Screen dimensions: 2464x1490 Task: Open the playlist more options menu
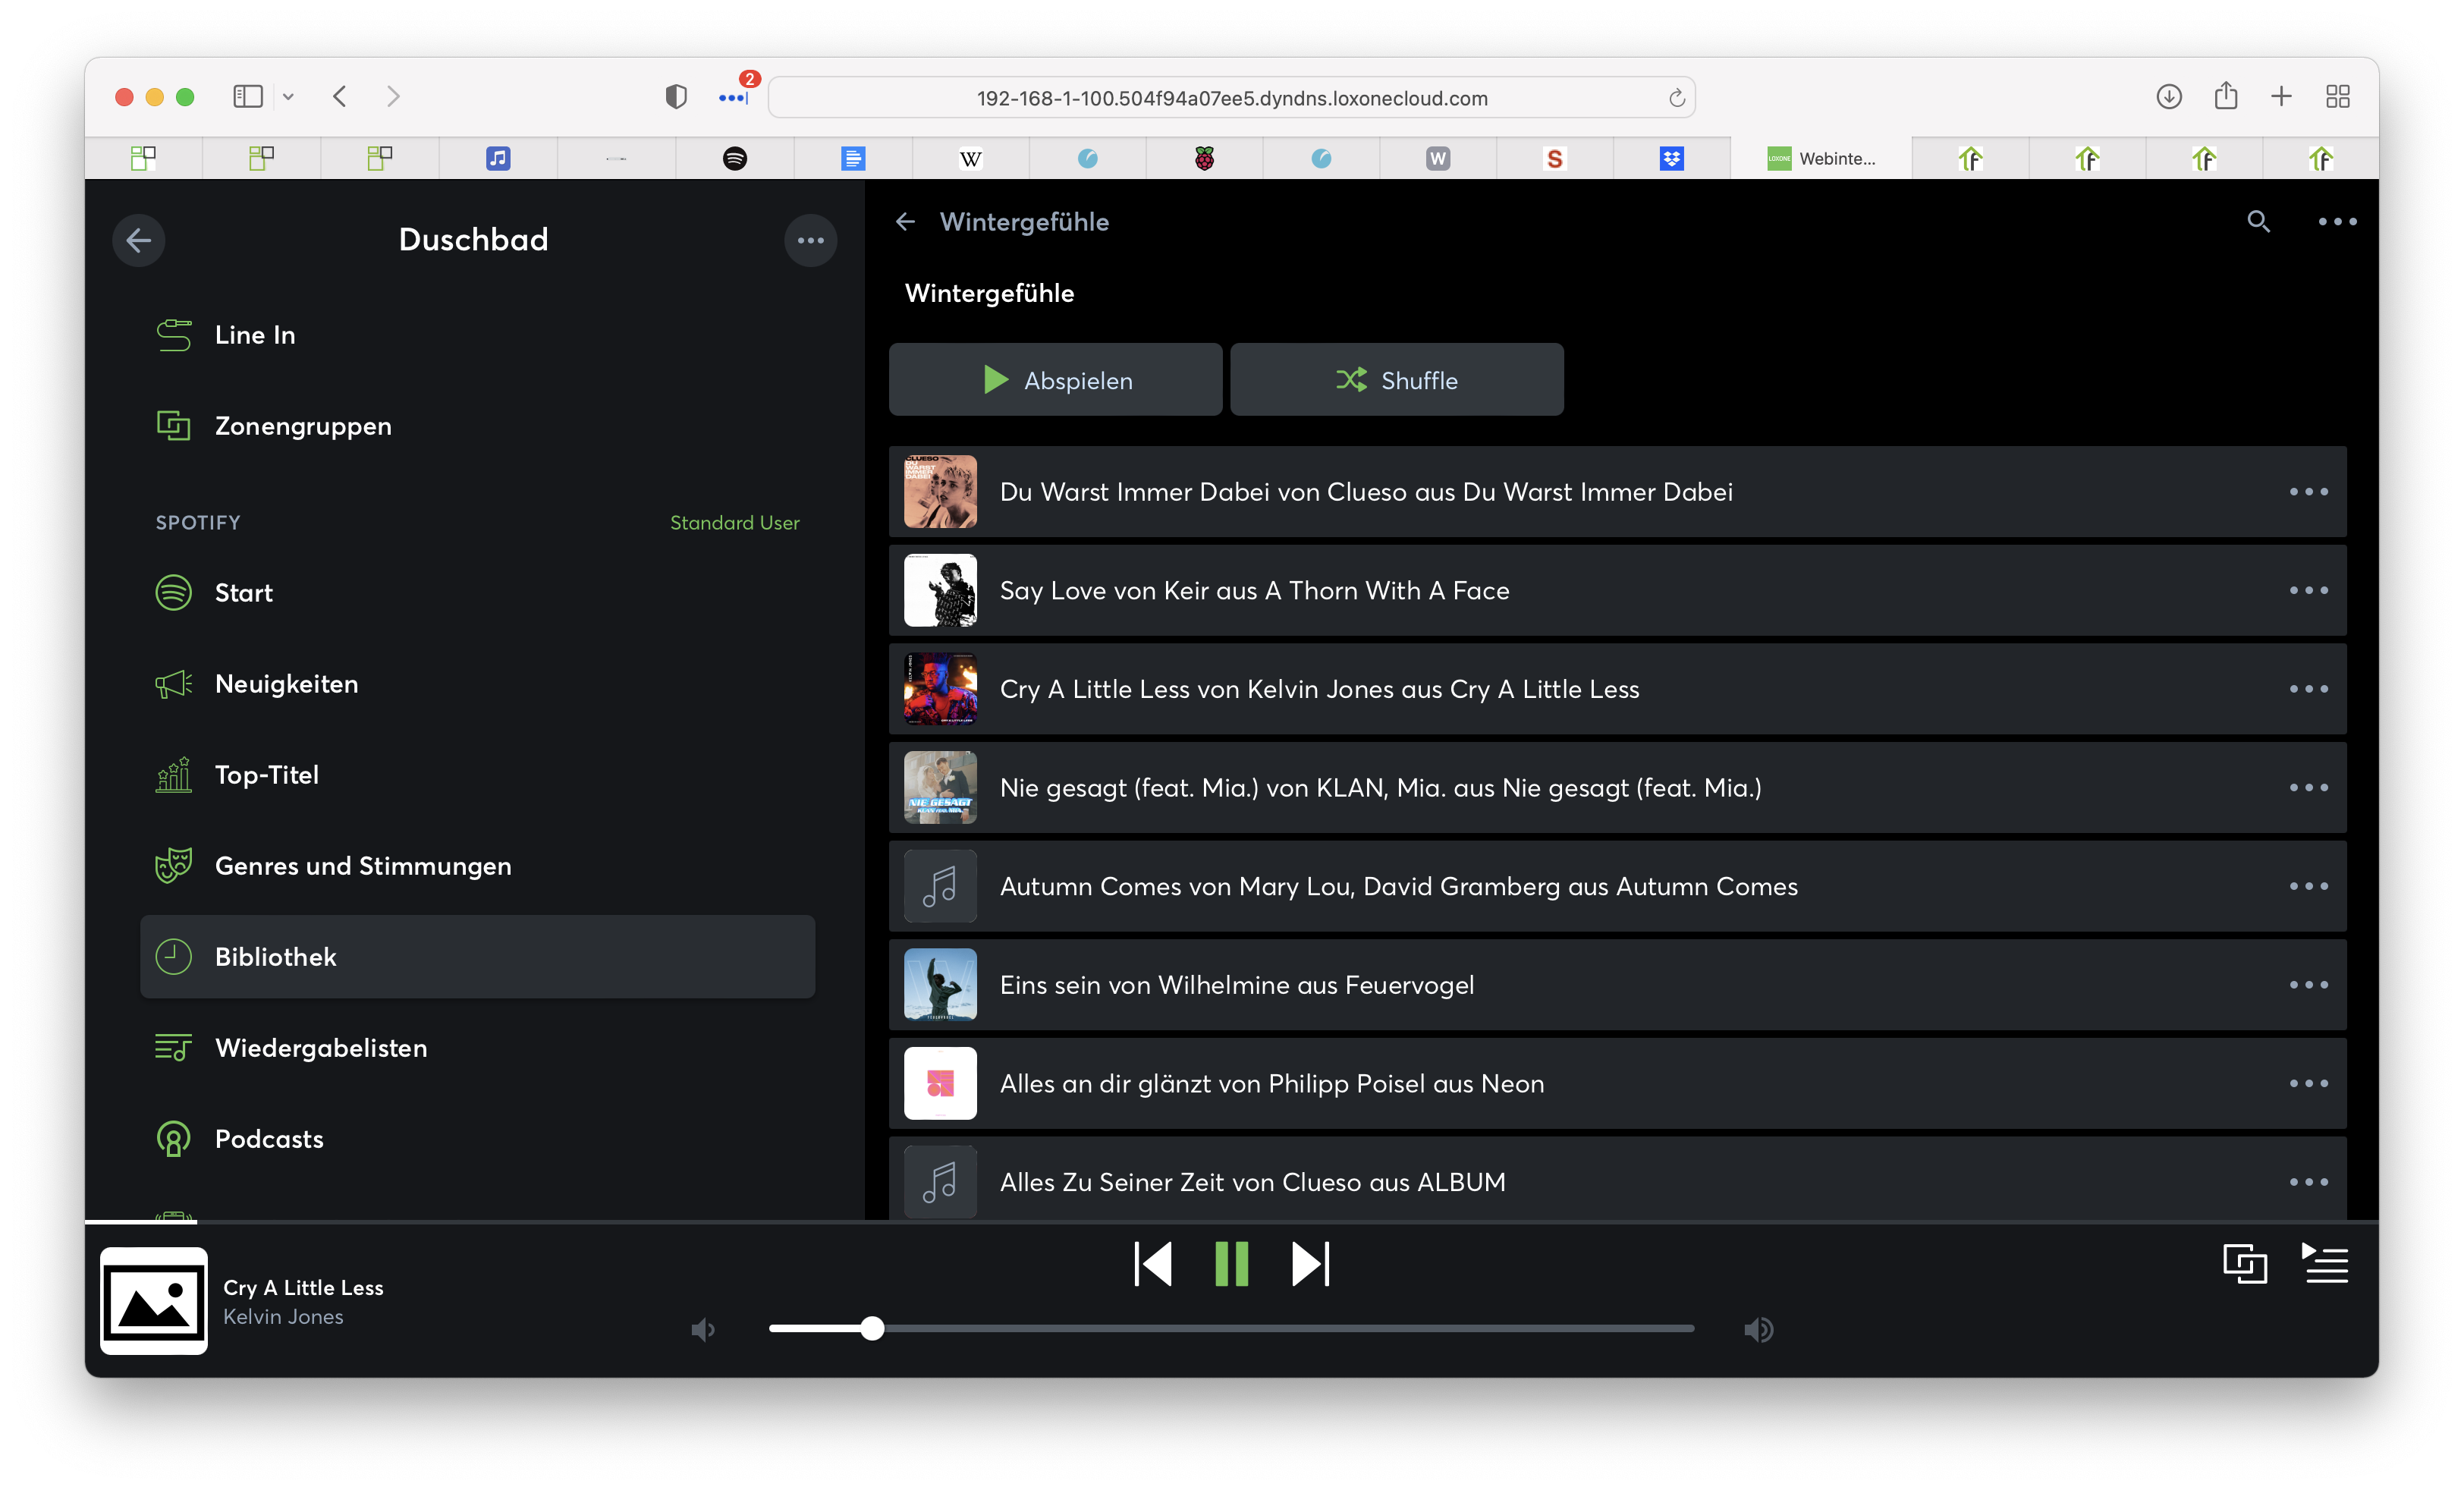click(x=2337, y=222)
